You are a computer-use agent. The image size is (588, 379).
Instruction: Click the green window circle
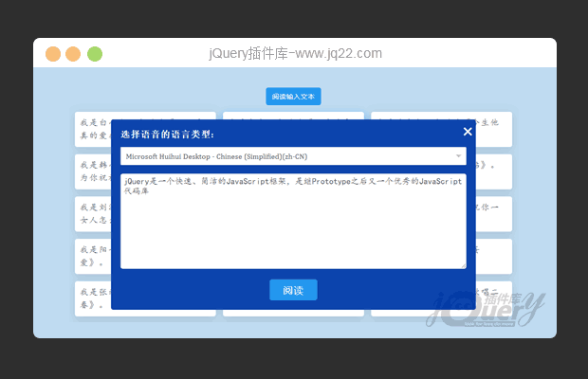point(95,54)
